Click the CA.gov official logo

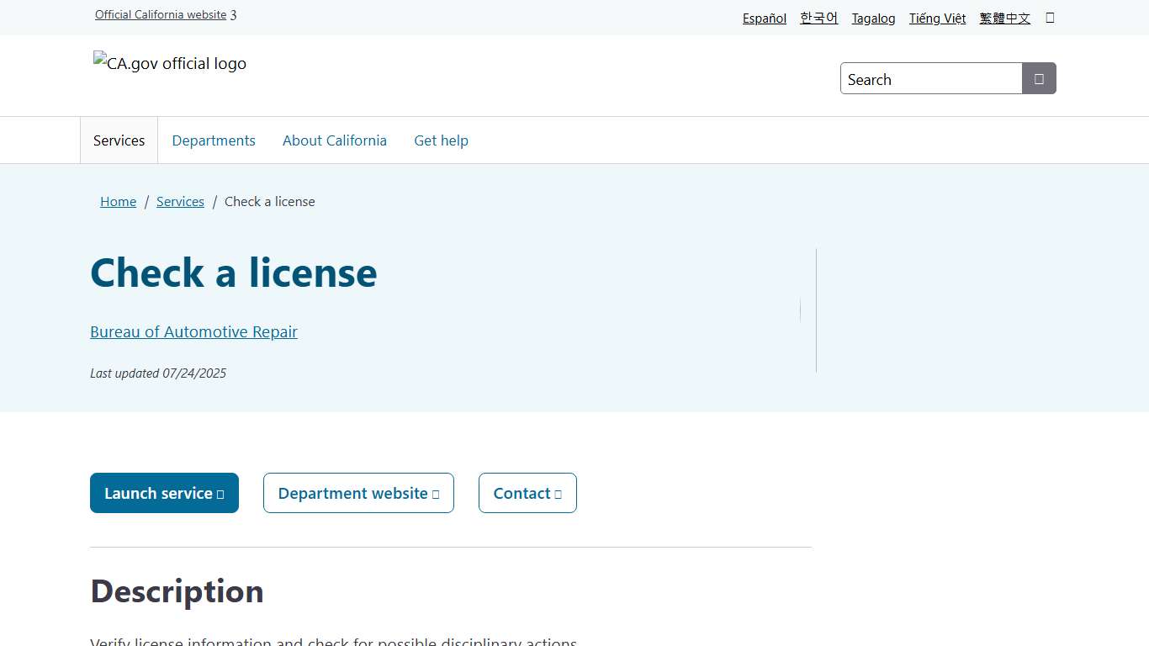pyautogui.click(x=168, y=63)
